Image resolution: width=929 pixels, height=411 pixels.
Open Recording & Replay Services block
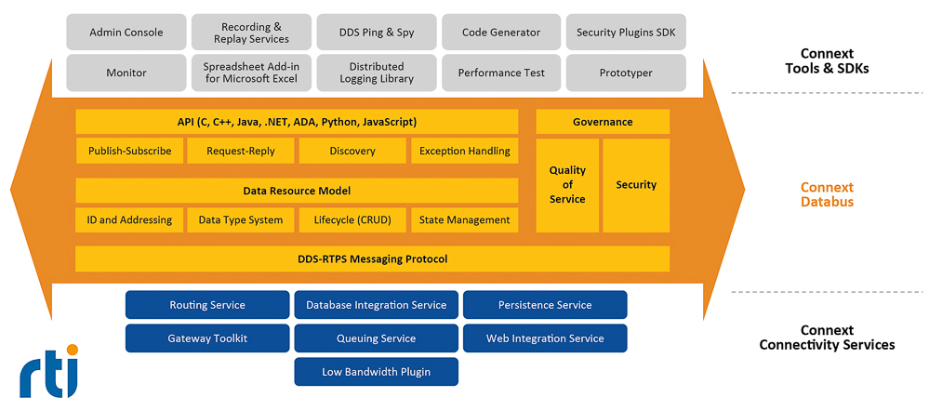coord(251,32)
